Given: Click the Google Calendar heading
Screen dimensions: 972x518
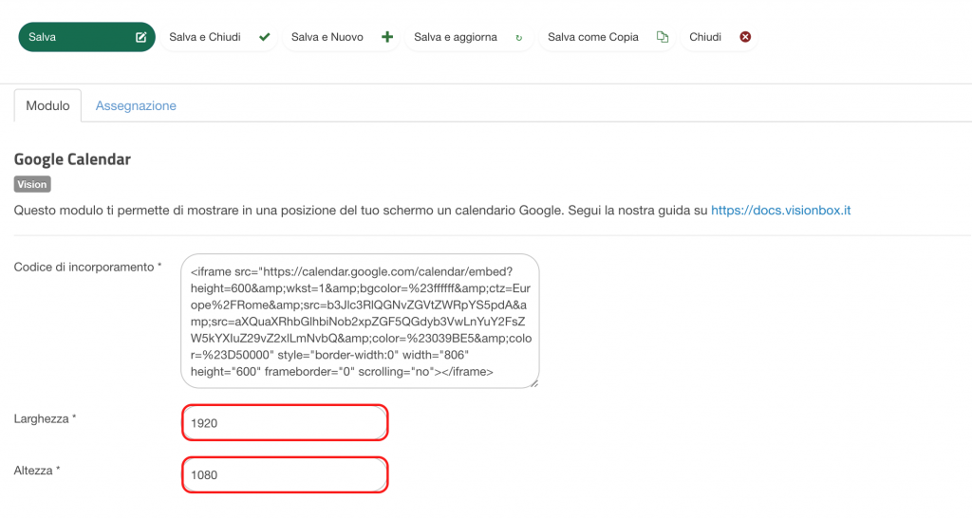Looking at the screenshot, I should coord(72,159).
